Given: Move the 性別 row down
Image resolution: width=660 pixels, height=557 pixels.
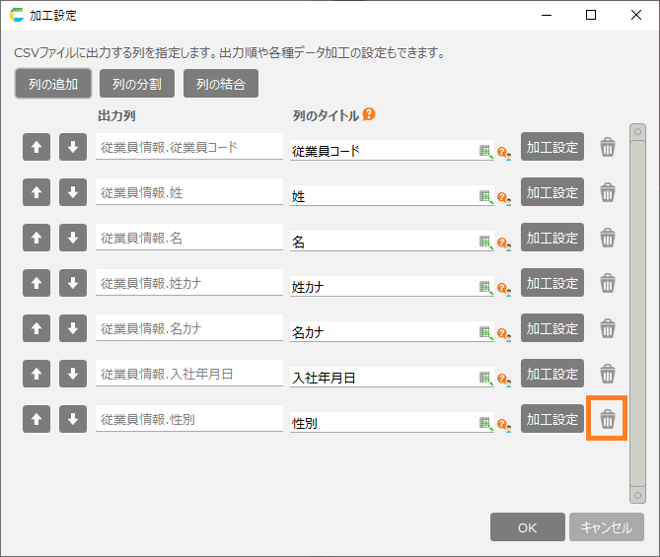Looking at the screenshot, I should coord(72,420).
